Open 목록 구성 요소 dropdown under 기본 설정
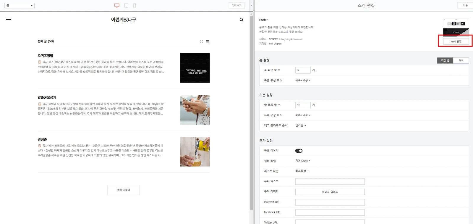The image size is (473, 224). [303, 115]
